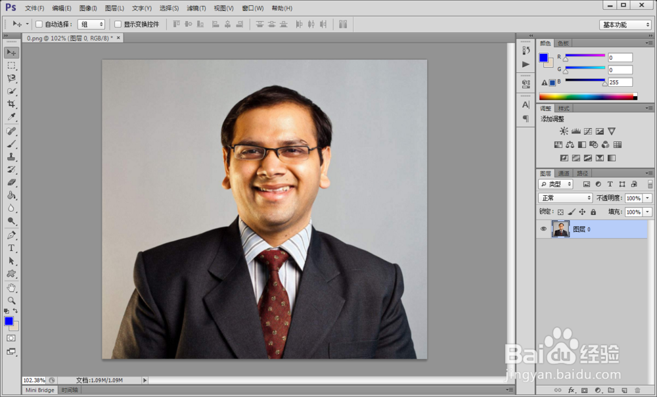
Task: Switch to the 路径 tab
Action: (582, 173)
